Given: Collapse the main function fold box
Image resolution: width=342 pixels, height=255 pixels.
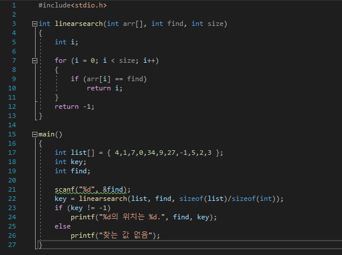Looking at the screenshot, I should [x=34, y=134].
